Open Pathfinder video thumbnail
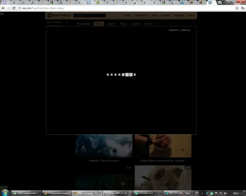 [x=104, y=146]
